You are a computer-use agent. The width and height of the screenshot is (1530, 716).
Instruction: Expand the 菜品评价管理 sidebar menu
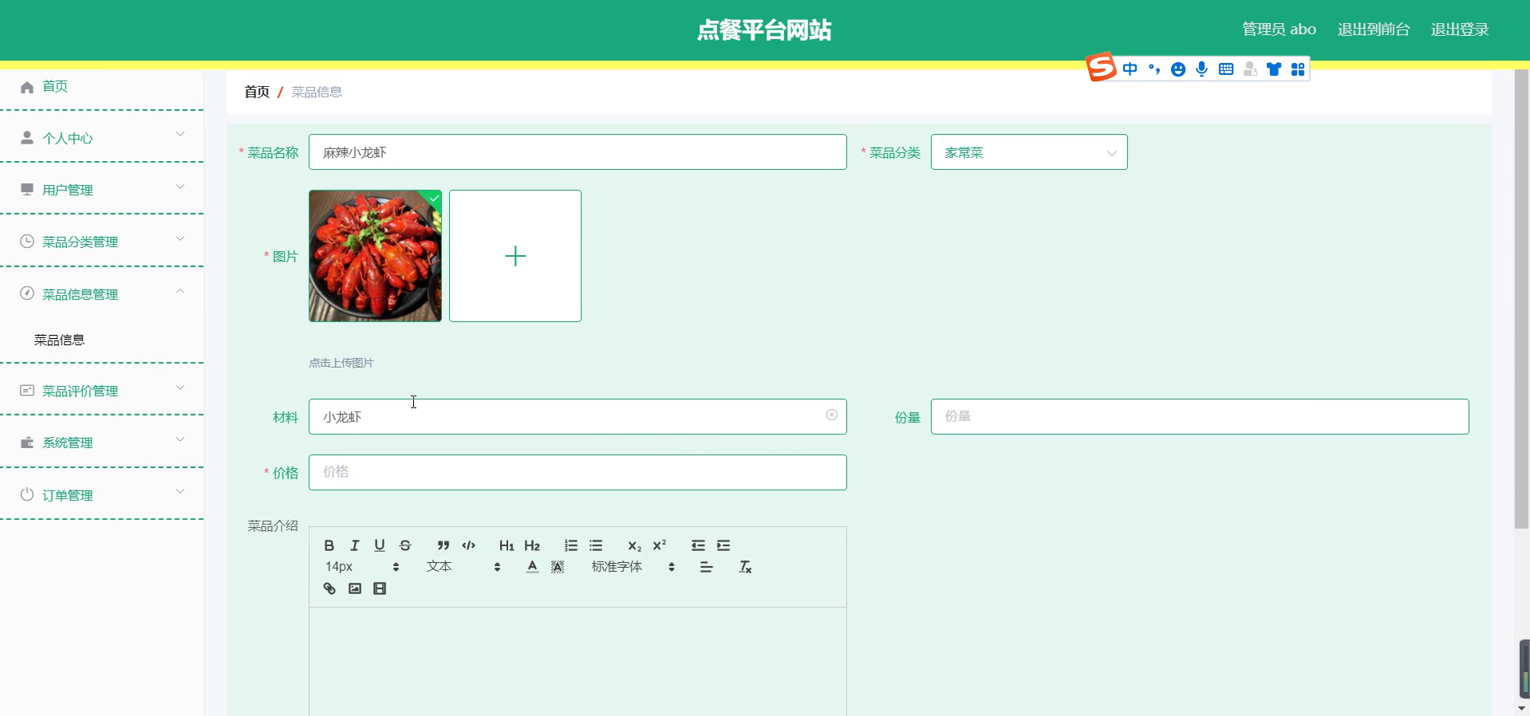(102, 391)
